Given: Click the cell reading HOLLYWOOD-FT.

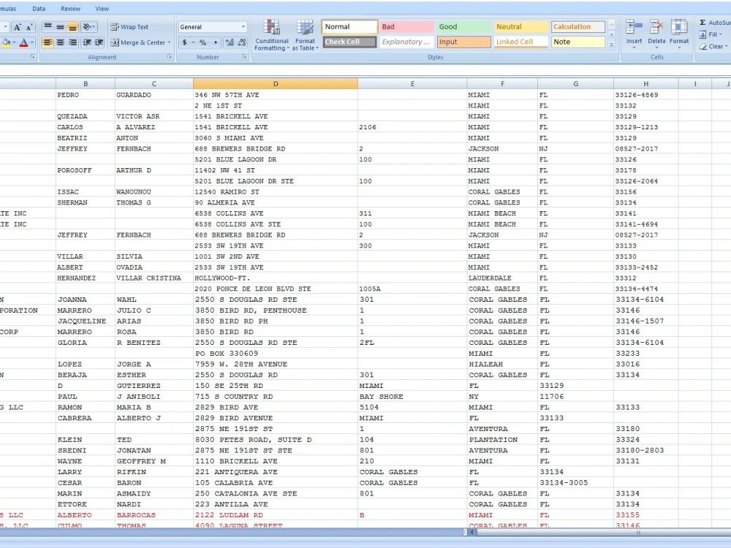Looking at the screenshot, I should tap(276, 278).
